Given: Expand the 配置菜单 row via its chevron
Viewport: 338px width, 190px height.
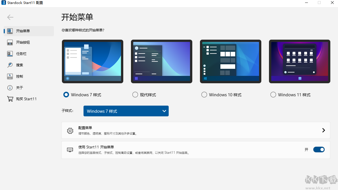Looking at the screenshot, I should (x=323, y=131).
